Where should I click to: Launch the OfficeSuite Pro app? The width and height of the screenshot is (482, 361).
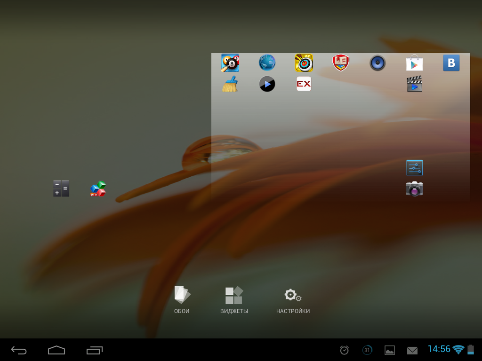tap(98, 189)
